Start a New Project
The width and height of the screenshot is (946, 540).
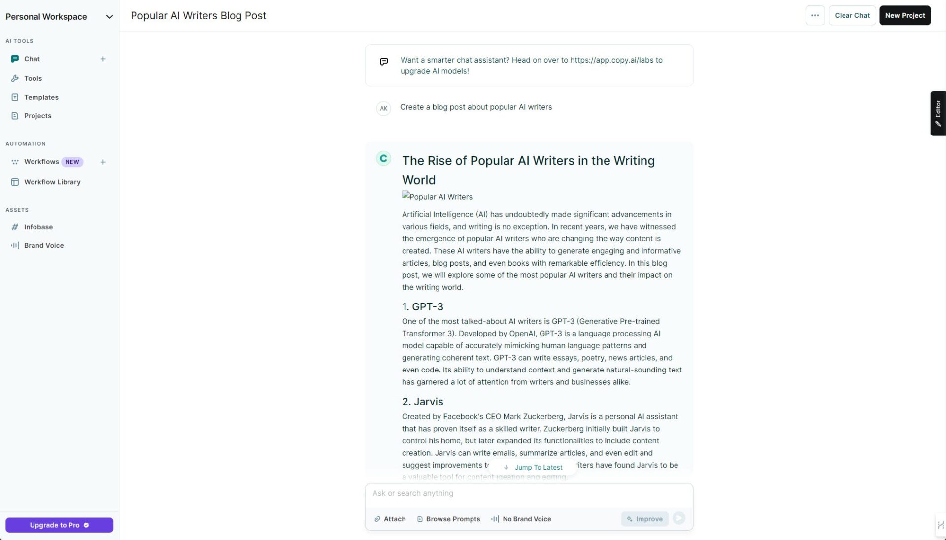click(905, 15)
